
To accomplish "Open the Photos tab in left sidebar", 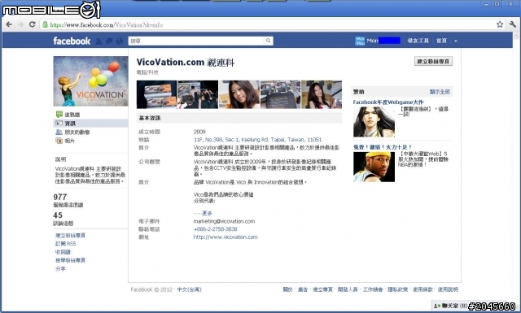I will (x=65, y=141).
